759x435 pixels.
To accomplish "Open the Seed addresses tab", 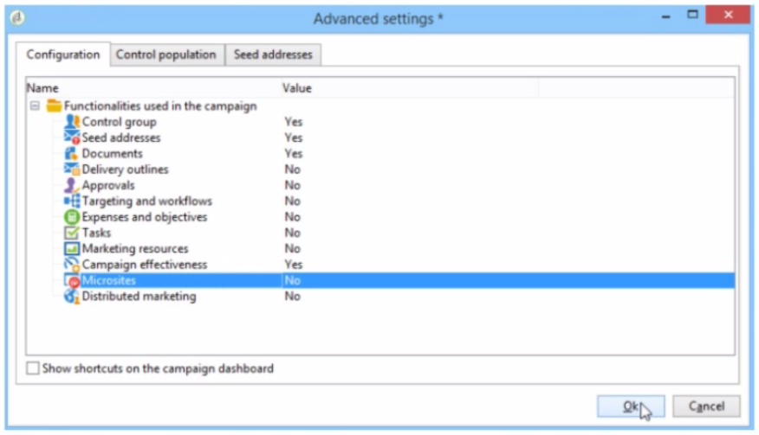I will coord(273,54).
